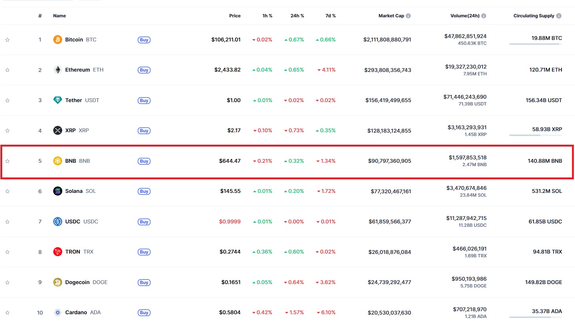Screen dimensions: 575x321
Task: Click the Cardano coin logo
Action: pos(57,312)
